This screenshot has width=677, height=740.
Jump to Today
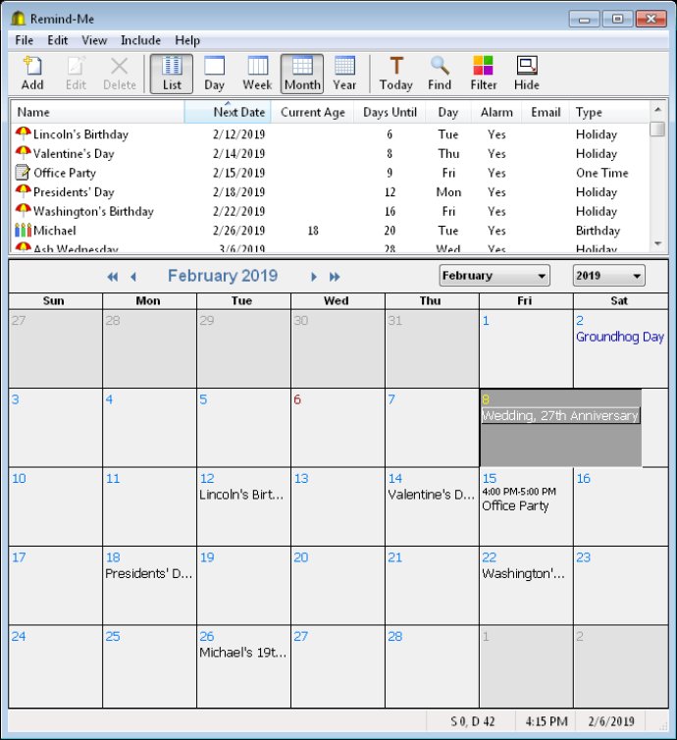click(x=396, y=74)
